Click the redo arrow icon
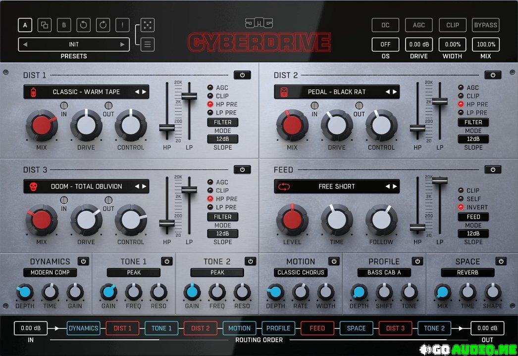This screenshot has width=518, height=356. coord(103,25)
